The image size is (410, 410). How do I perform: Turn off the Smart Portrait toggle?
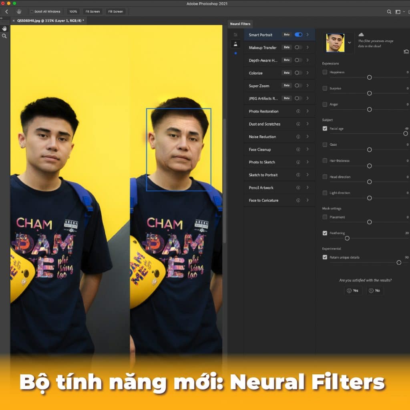coord(298,35)
